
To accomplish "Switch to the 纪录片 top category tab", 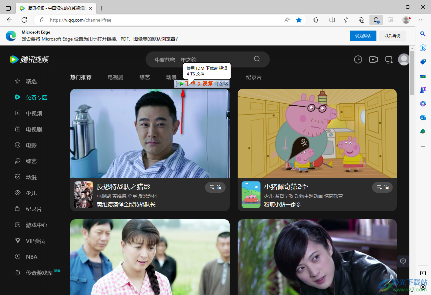I will 254,77.
